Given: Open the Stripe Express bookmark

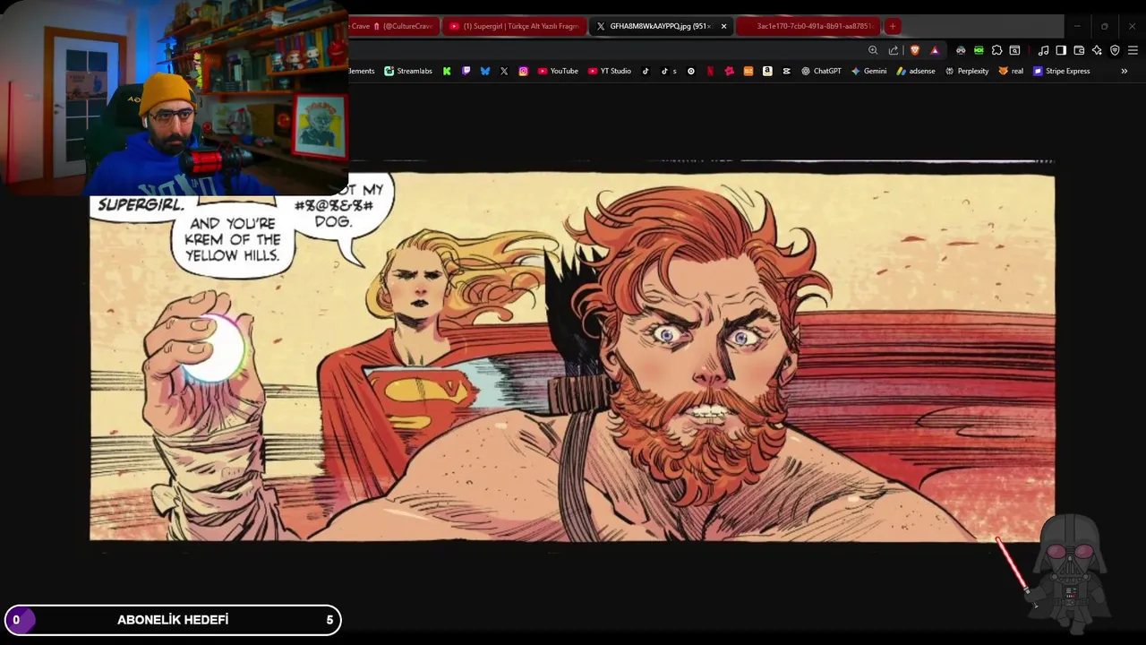Looking at the screenshot, I should pos(1062,71).
